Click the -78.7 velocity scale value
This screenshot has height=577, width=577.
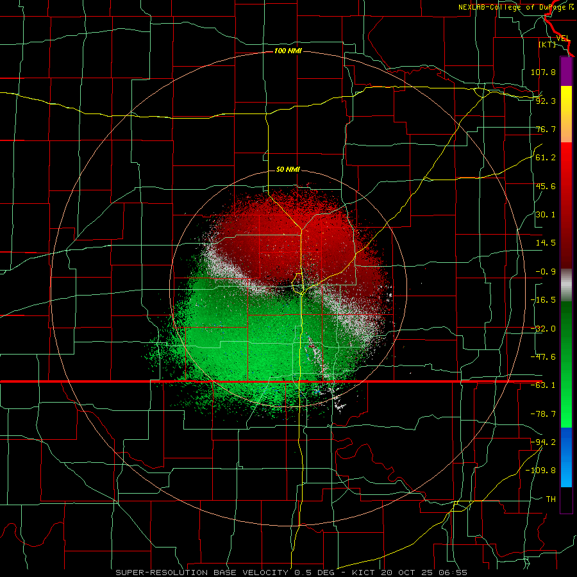543,414
